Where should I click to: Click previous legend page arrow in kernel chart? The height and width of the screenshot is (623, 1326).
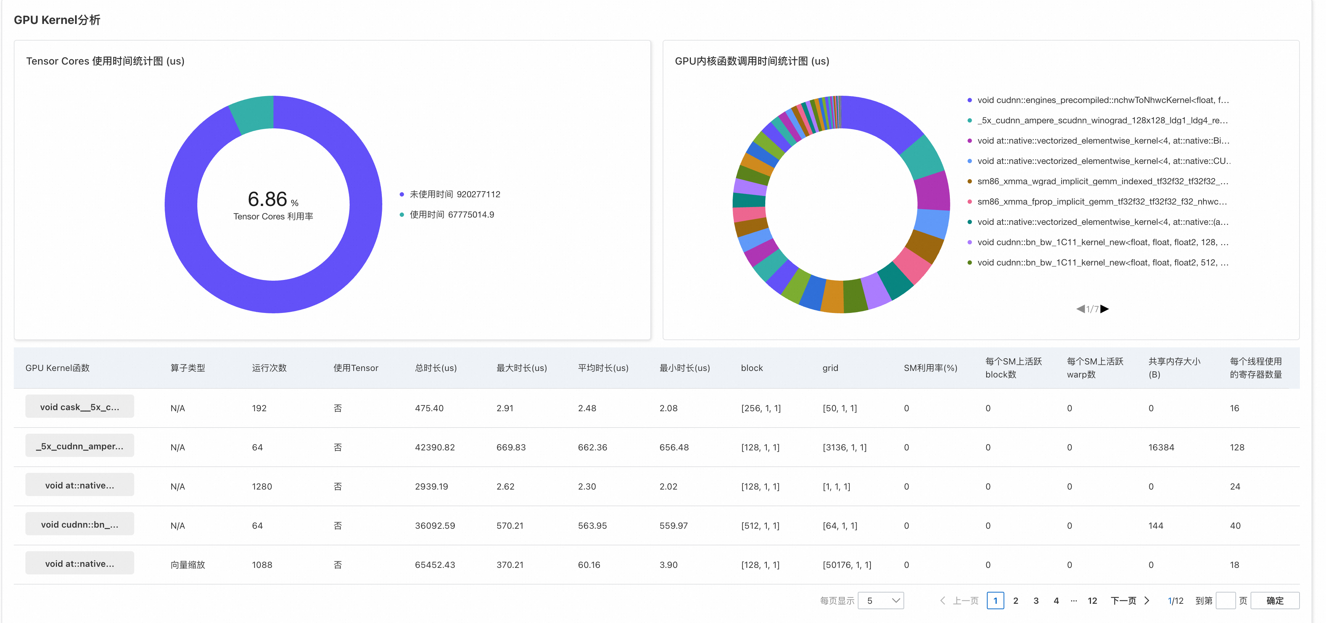click(1080, 309)
